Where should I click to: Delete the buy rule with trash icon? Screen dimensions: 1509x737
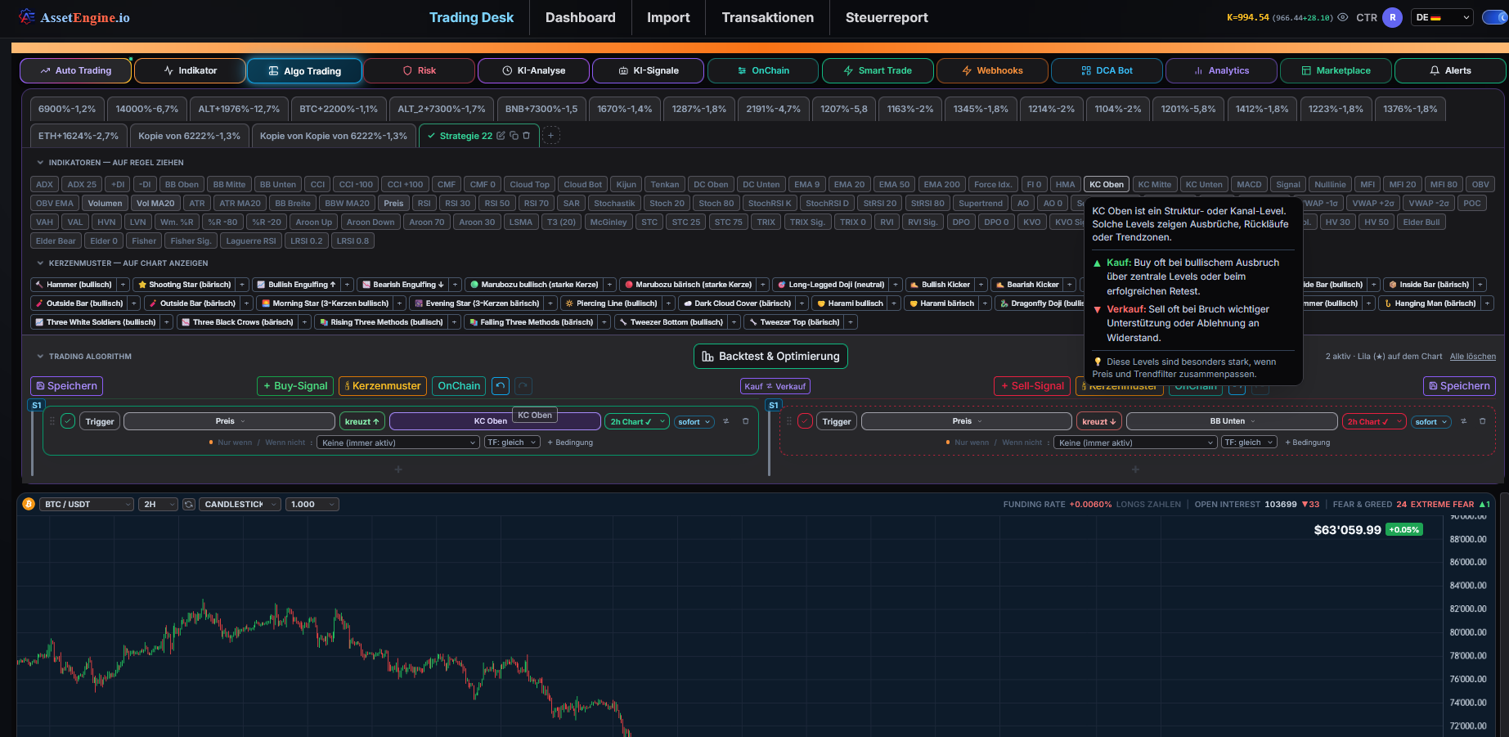click(x=745, y=421)
